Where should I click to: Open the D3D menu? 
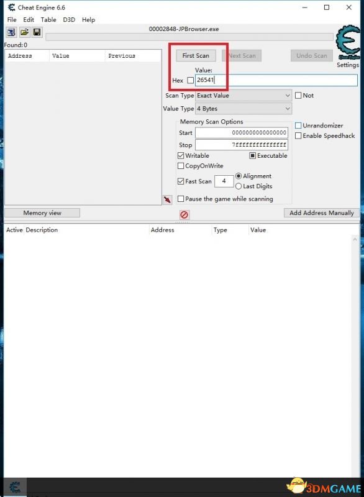pos(69,20)
